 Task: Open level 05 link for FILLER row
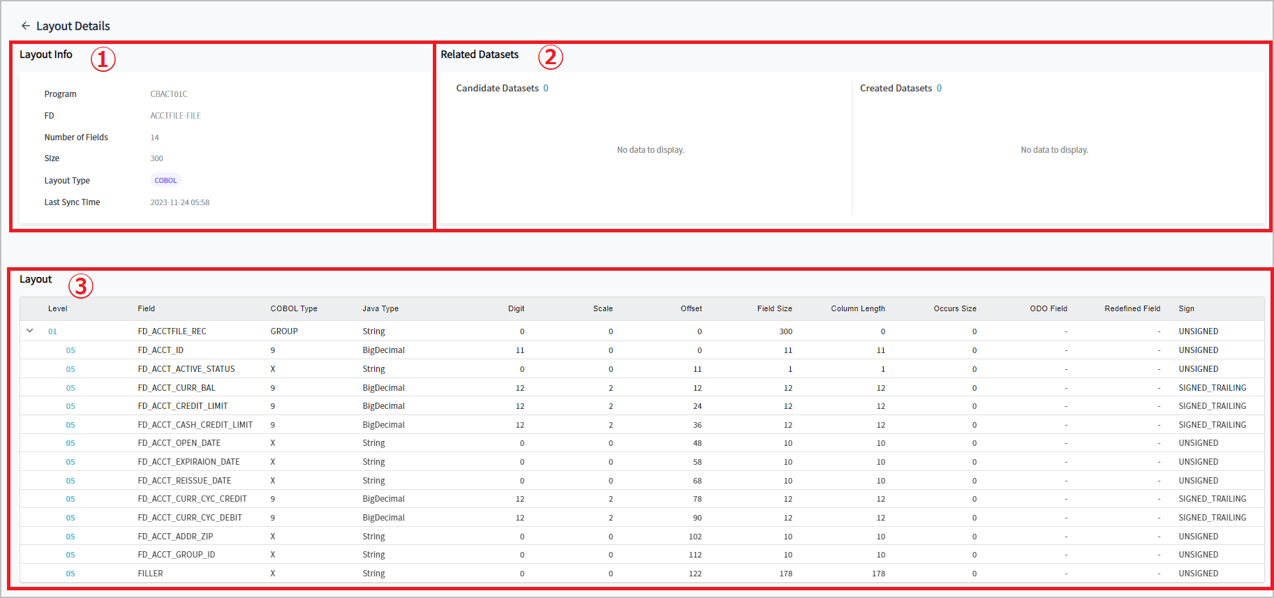point(71,574)
